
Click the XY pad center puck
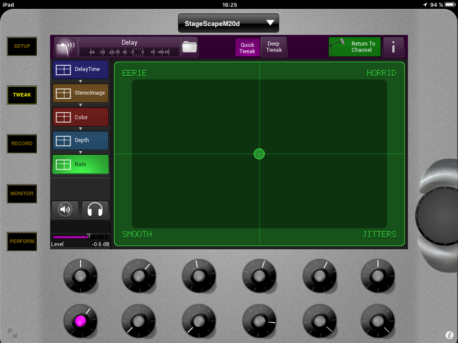259,154
